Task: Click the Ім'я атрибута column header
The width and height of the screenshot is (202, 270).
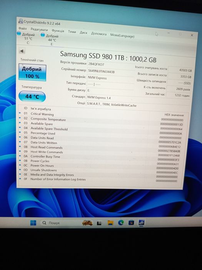Action: pos(41,109)
